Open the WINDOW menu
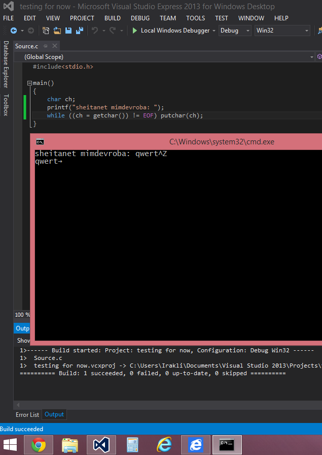The width and height of the screenshot is (322, 455). coord(251,18)
